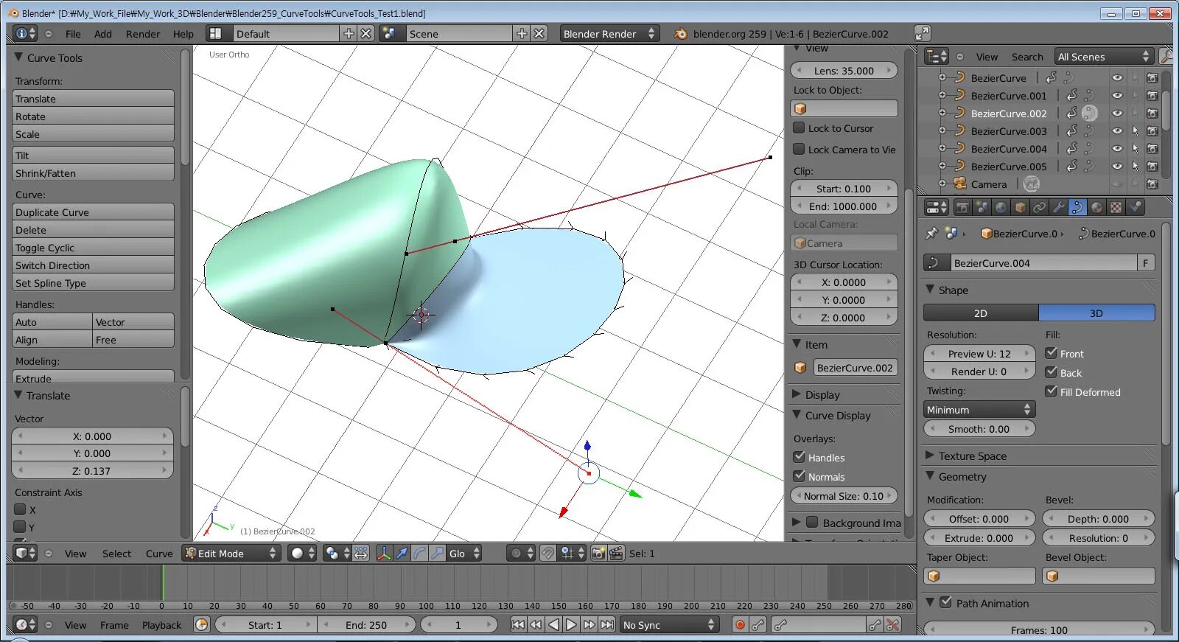Switch curve shape to 2D
This screenshot has height=642, width=1179.
point(981,313)
